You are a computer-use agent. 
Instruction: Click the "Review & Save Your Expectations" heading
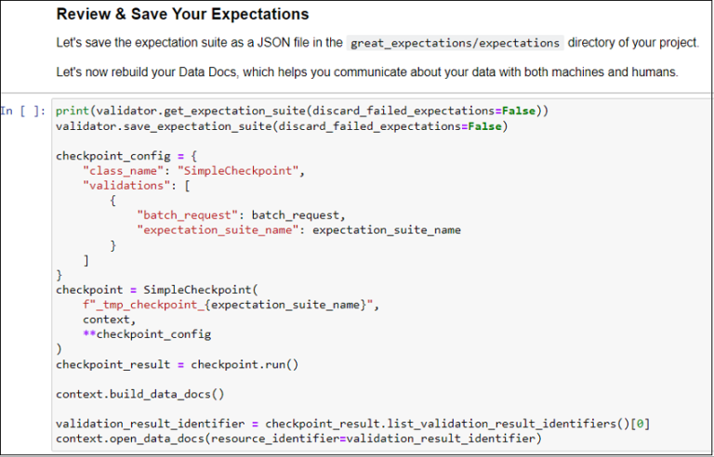(x=182, y=15)
